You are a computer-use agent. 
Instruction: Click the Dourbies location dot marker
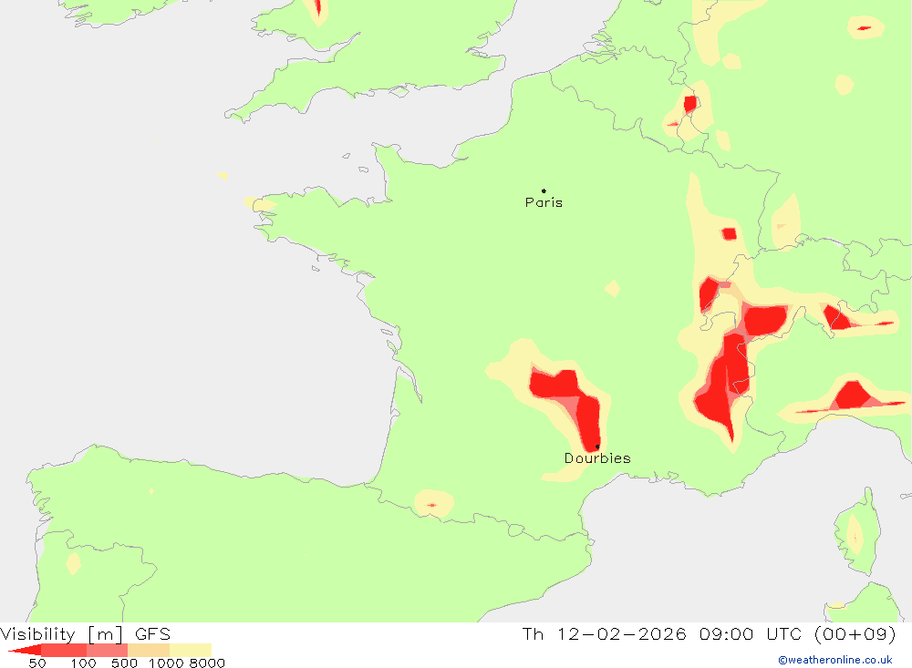[x=597, y=447]
